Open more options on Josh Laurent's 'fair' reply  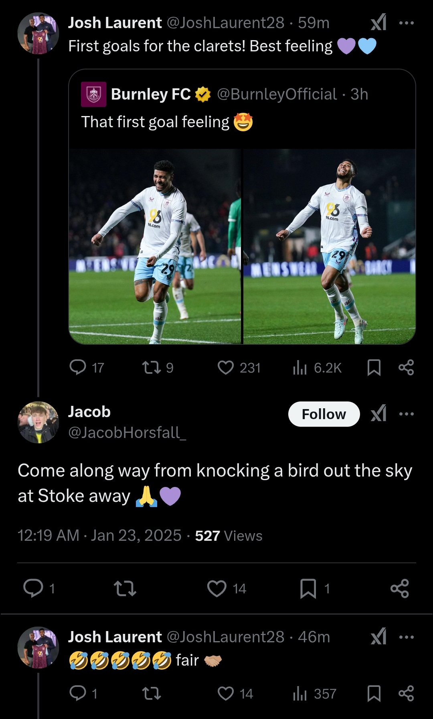coord(406,637)
